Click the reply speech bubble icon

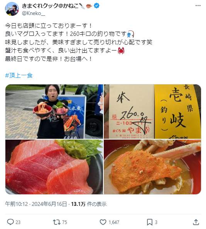point(10,222)
